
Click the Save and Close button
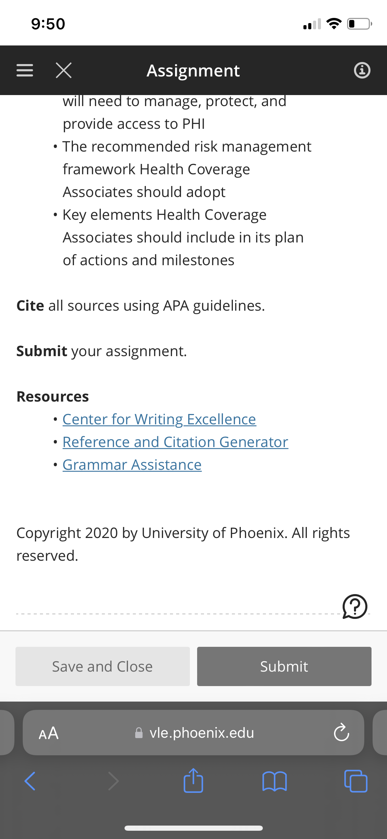[x=103, y=666]
